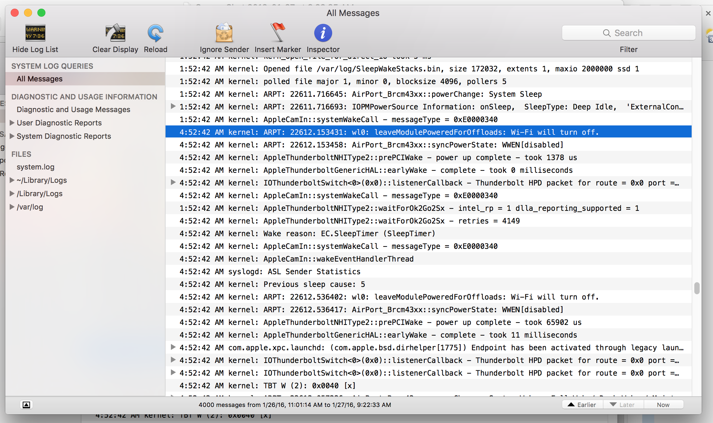This screenshot has height=423, width=713.
Task: Expand User Diagnostic Reports
Action: click(x=12, y=123)
